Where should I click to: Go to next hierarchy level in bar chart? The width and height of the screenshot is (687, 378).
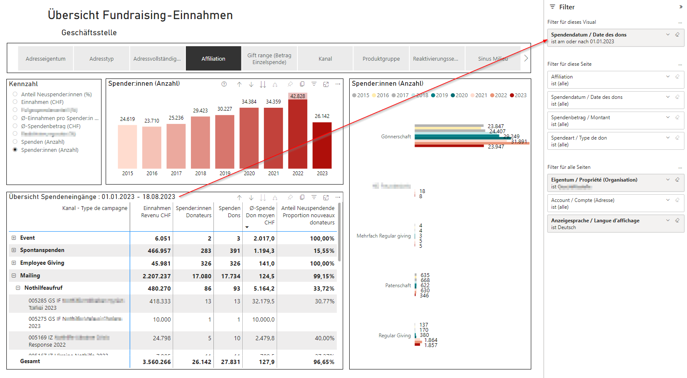263,84
